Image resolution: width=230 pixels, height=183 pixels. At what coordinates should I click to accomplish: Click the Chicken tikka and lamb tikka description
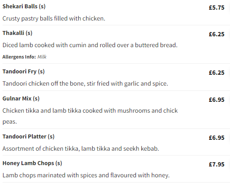[x=90, y=116]
